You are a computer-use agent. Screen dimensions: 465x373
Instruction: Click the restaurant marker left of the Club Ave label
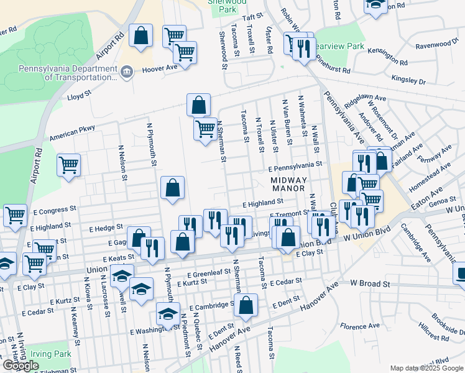coord(323,229)
